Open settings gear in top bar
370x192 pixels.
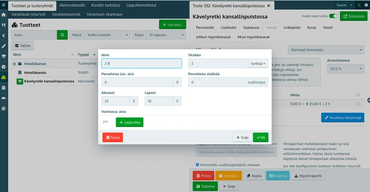pyautogui.click(x=366, y=5)
